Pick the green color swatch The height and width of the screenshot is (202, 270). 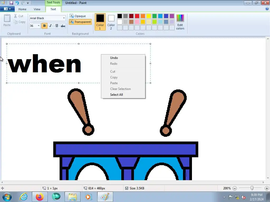[155, 16]
